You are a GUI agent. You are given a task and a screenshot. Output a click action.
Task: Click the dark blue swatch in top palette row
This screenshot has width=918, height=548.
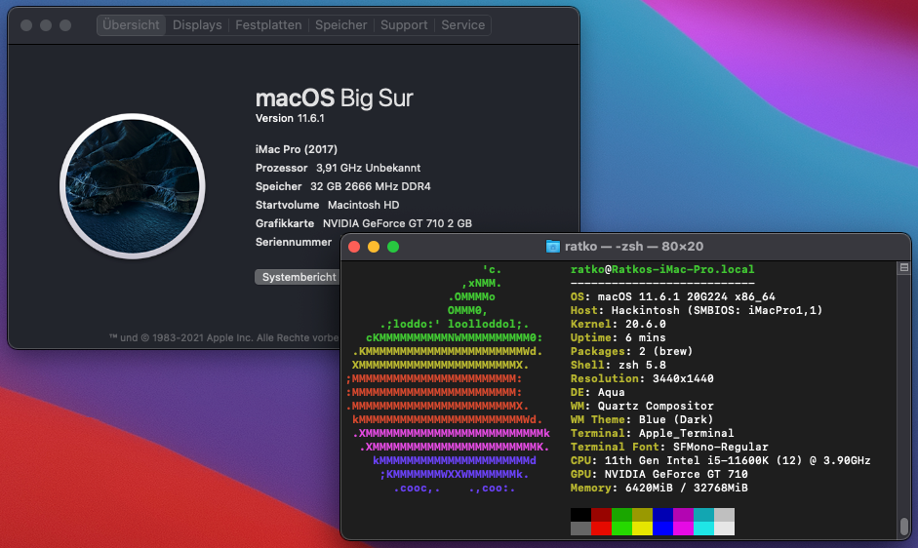coord(662,514)
